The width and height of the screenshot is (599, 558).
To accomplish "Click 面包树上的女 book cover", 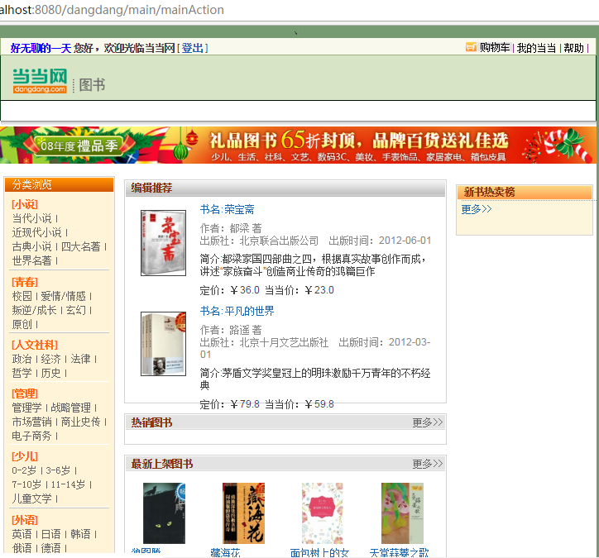I will 323,513.
